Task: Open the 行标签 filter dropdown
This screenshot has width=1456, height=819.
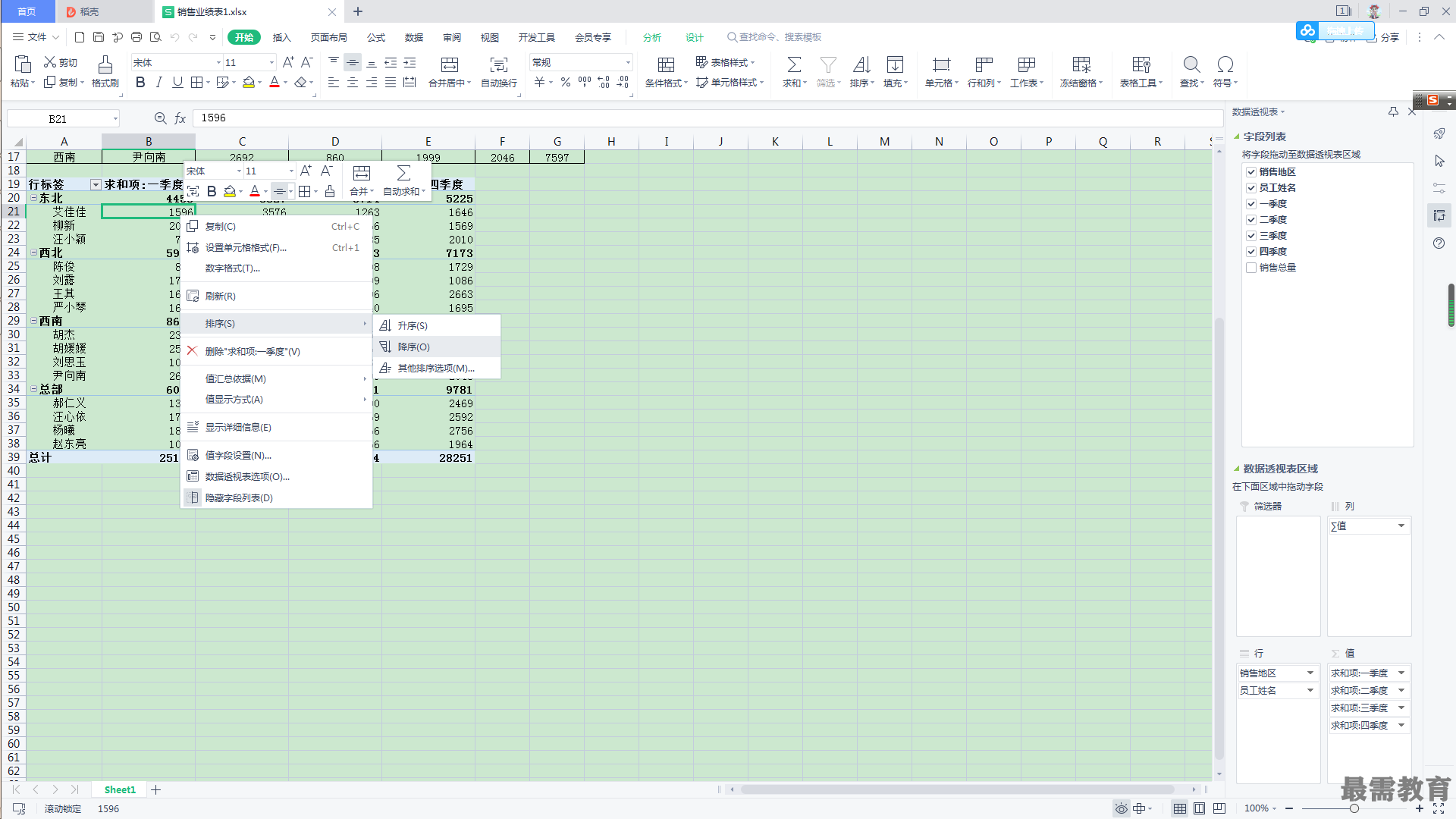Action: click(96, 185)
